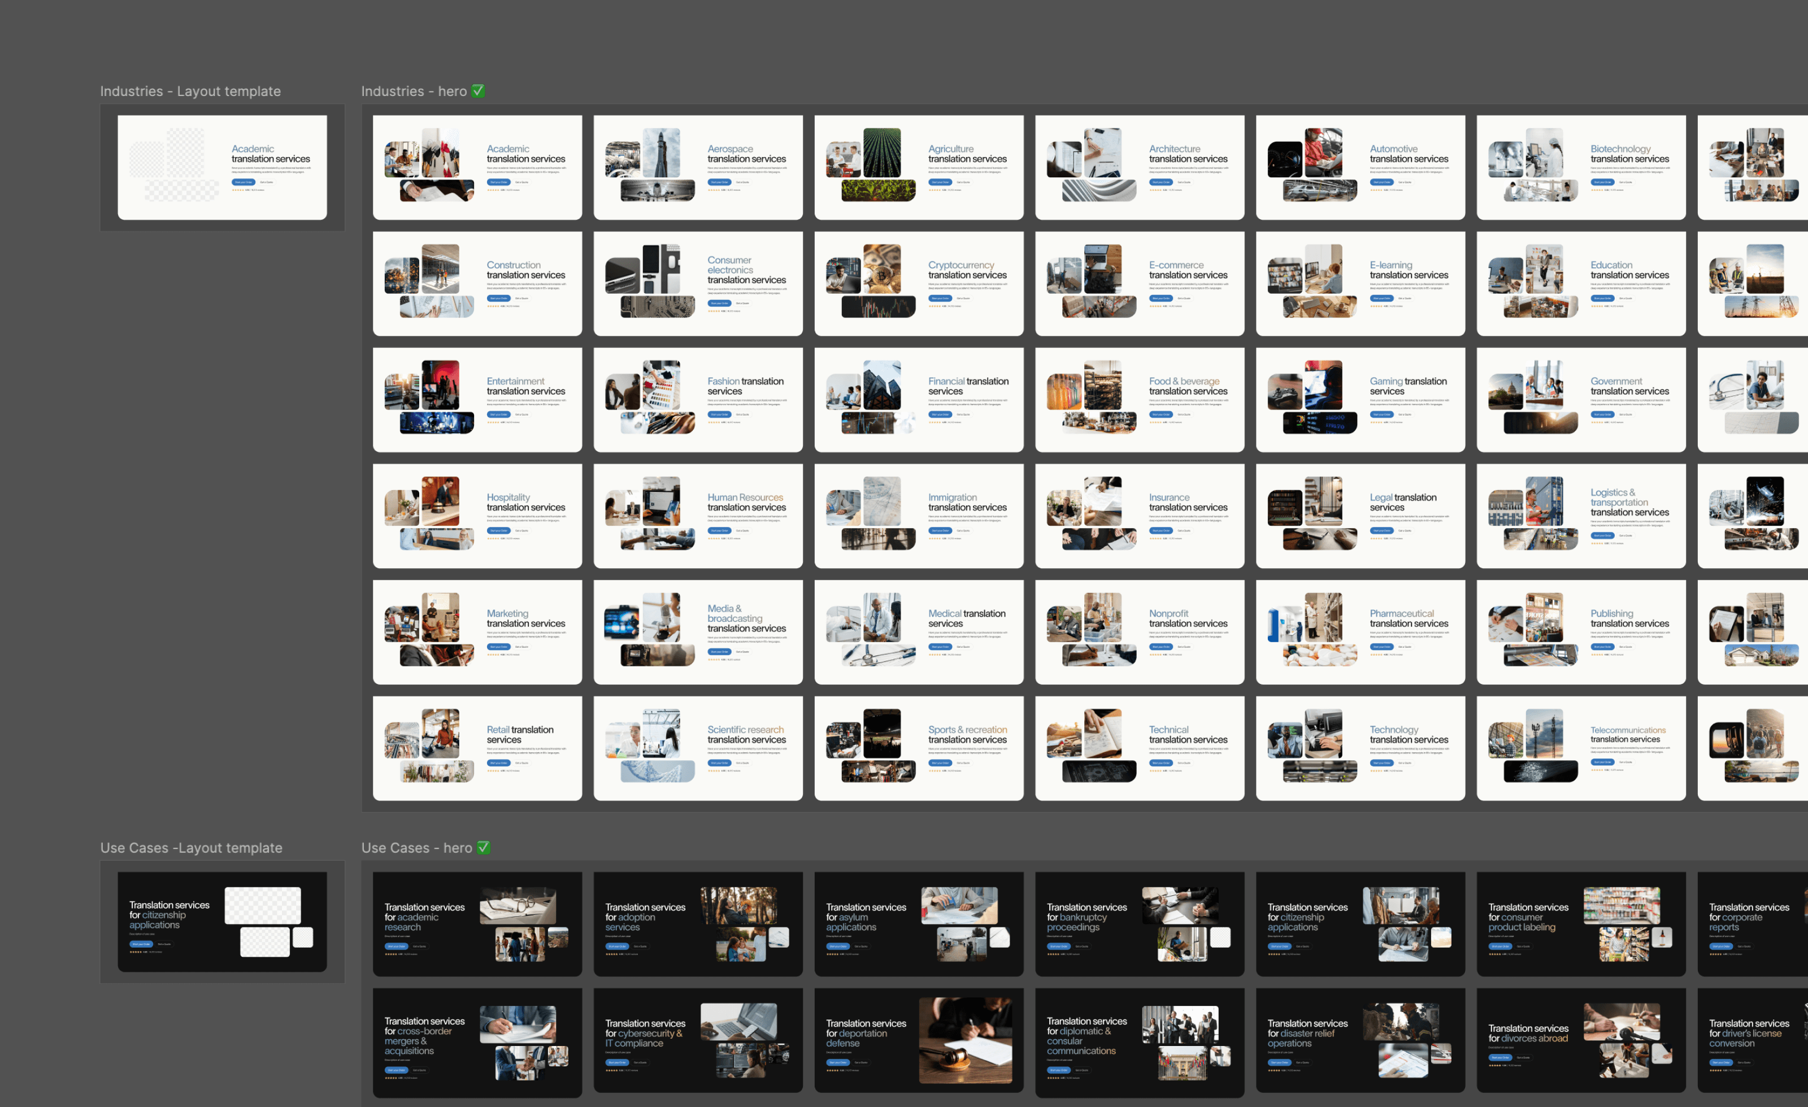Screen dimensions: 1808x1107
Task: Choose the Media & broadcasting translation services frame
Action: click(x=698, y=633)
